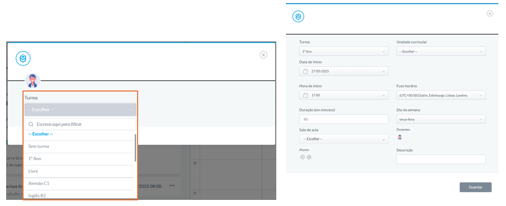
Task: Click the teacher avatar in left dialog
Action: (x=33, y=80)
